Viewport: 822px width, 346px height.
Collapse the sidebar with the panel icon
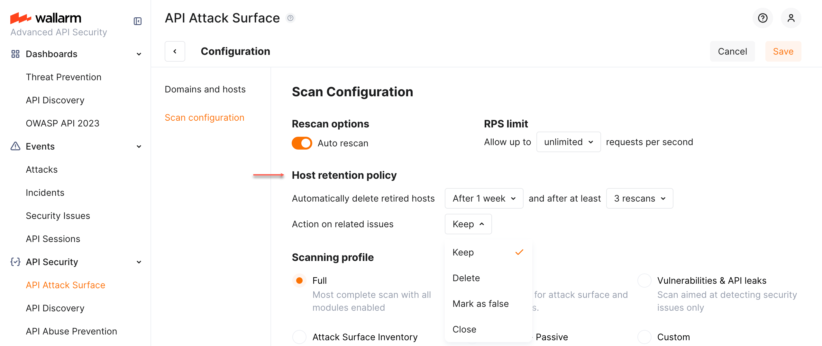point(137,21)
